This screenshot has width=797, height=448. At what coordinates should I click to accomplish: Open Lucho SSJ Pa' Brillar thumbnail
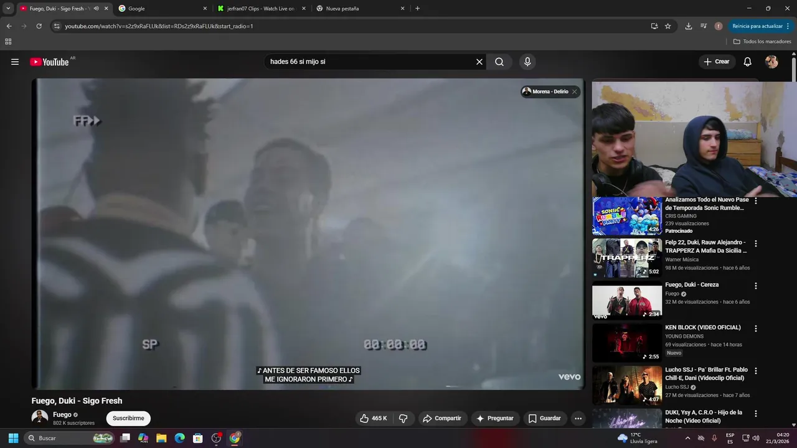(627, 385)
